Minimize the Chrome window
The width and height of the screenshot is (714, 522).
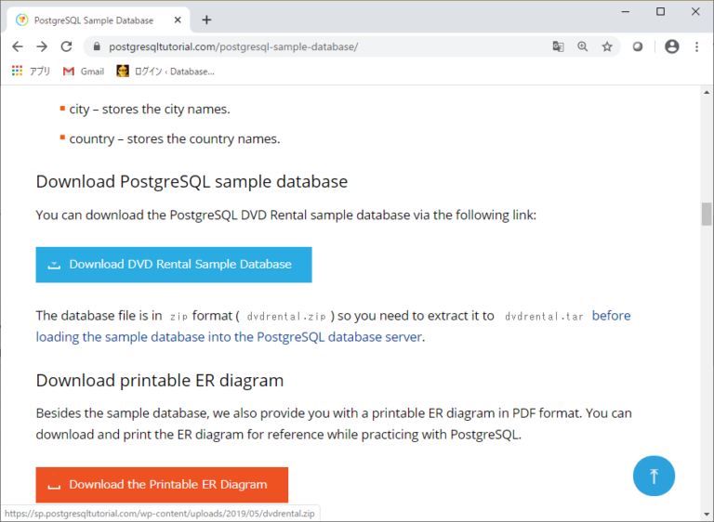click(x=625, y=12)
